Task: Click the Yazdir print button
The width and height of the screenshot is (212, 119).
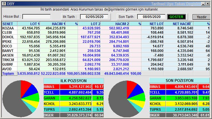Action: [201, 17]
